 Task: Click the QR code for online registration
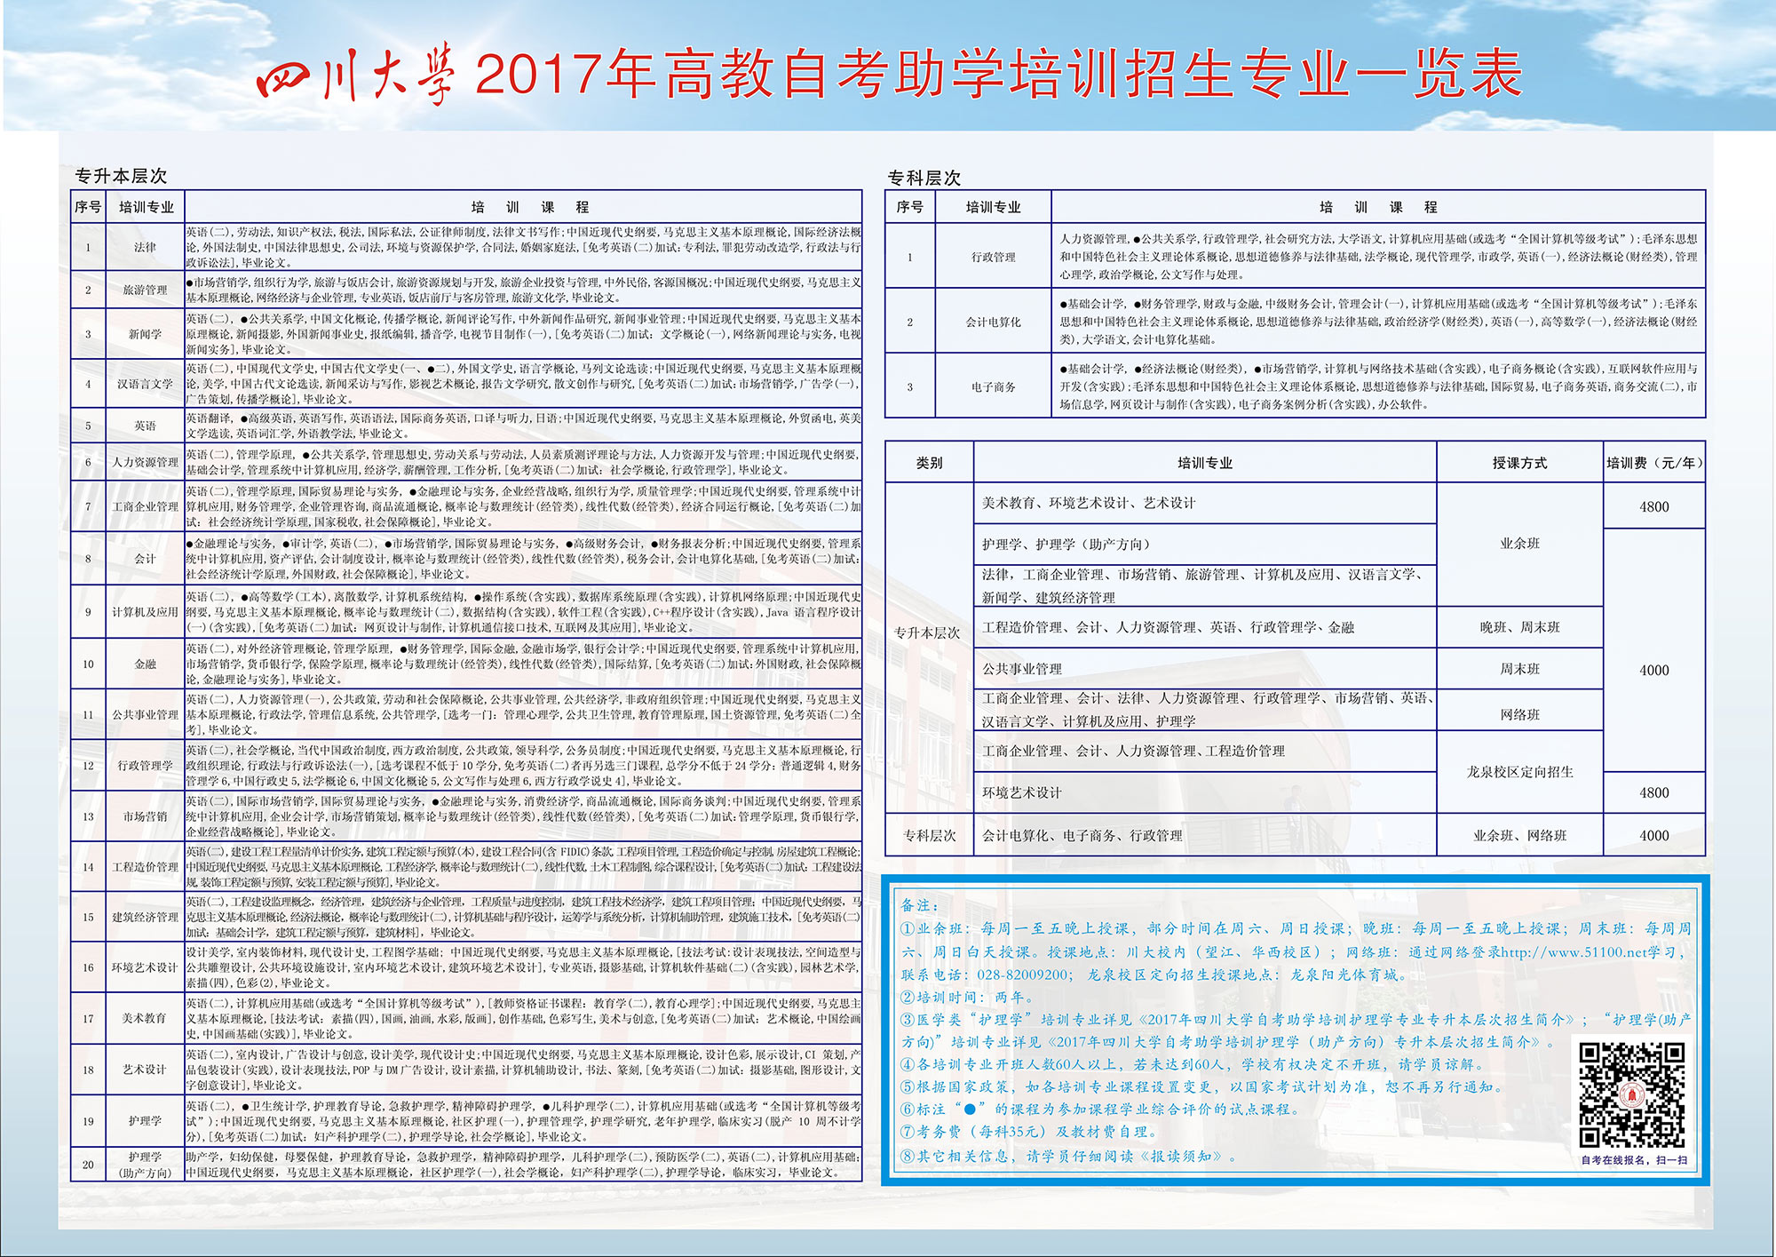click(1631, 1095)
